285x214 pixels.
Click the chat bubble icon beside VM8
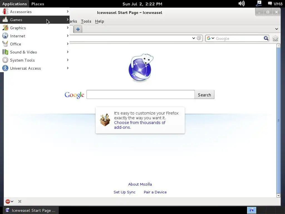270,4
